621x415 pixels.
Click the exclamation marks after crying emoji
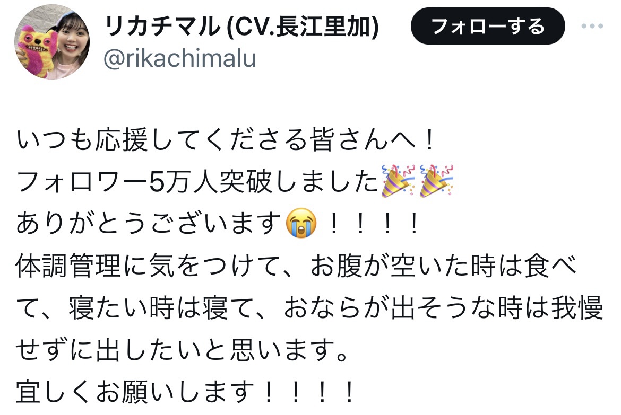coord(374,224)
